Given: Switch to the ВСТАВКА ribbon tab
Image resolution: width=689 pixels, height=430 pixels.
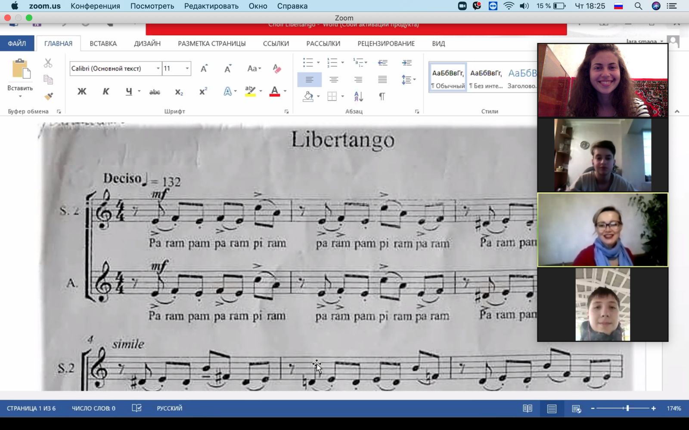Looking at the screenshot, I should coord(103,43).
